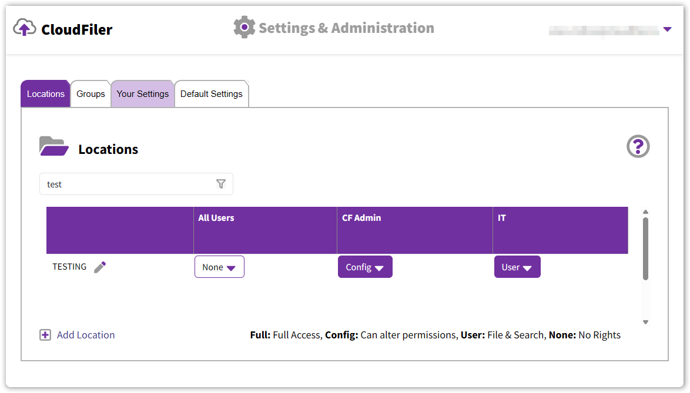Screen dimensions: 690x393
Task: Select the Locations tab
Action: (45, 94)
